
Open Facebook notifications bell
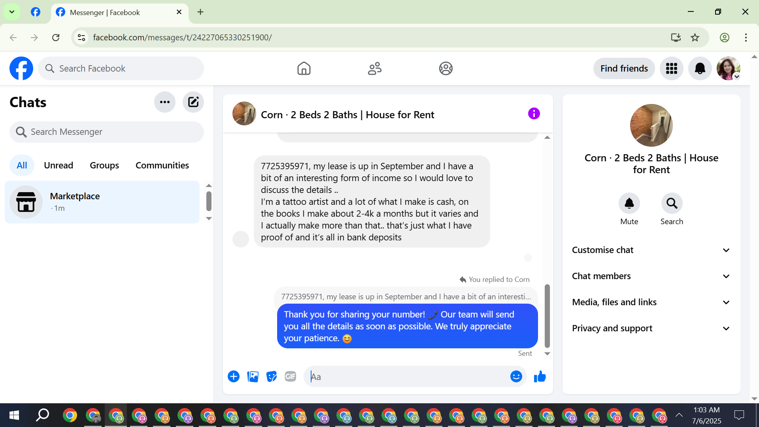tap(700, 68)
